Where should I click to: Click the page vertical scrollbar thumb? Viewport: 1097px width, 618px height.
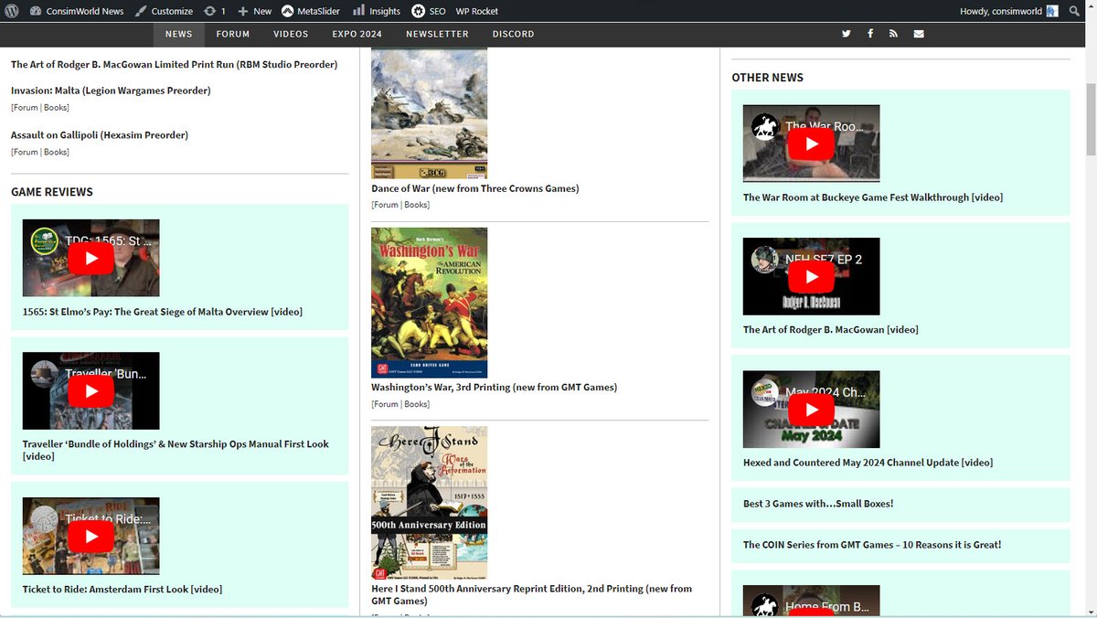point(1090,119)
